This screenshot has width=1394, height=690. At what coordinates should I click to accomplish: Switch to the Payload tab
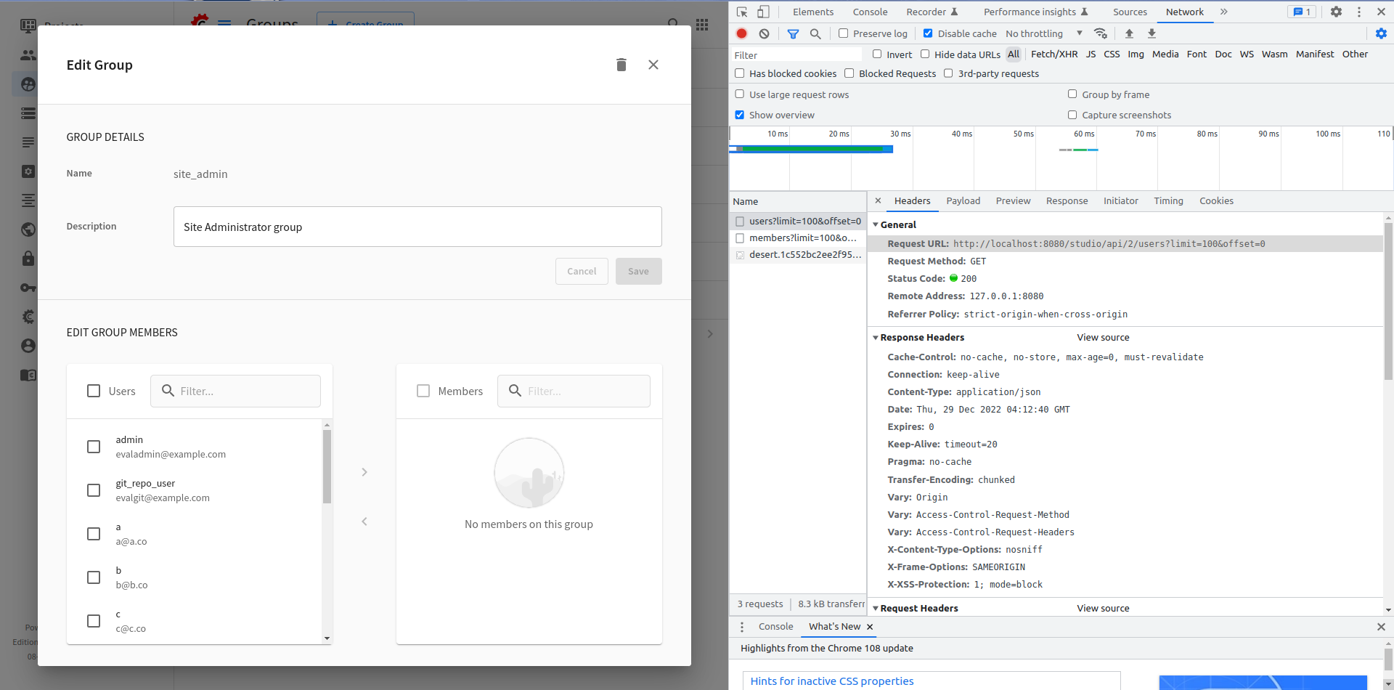pos(963,200)
